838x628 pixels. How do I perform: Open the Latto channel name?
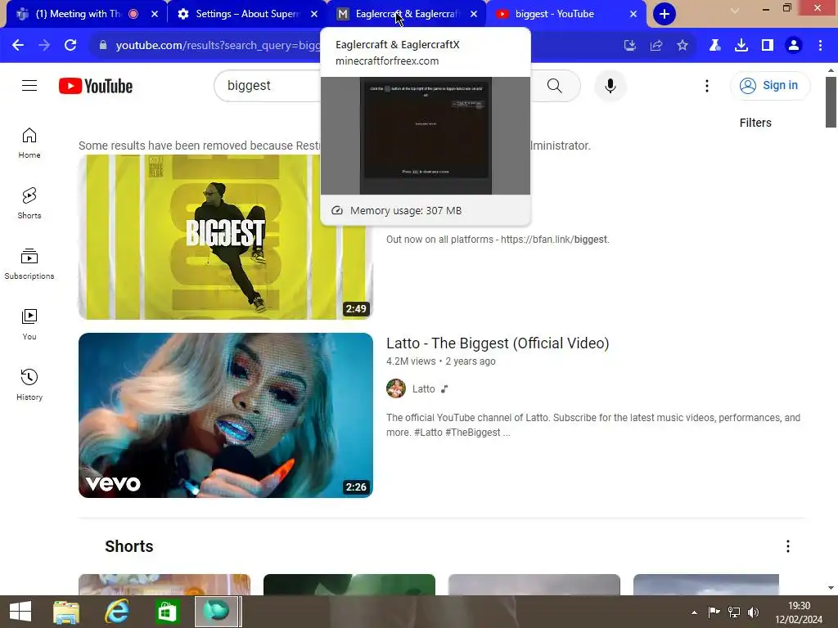pos(424,389)
